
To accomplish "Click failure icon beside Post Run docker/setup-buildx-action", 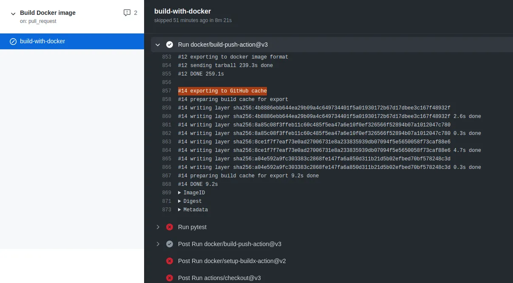I will pyautogui.click(x=170, y=261).
